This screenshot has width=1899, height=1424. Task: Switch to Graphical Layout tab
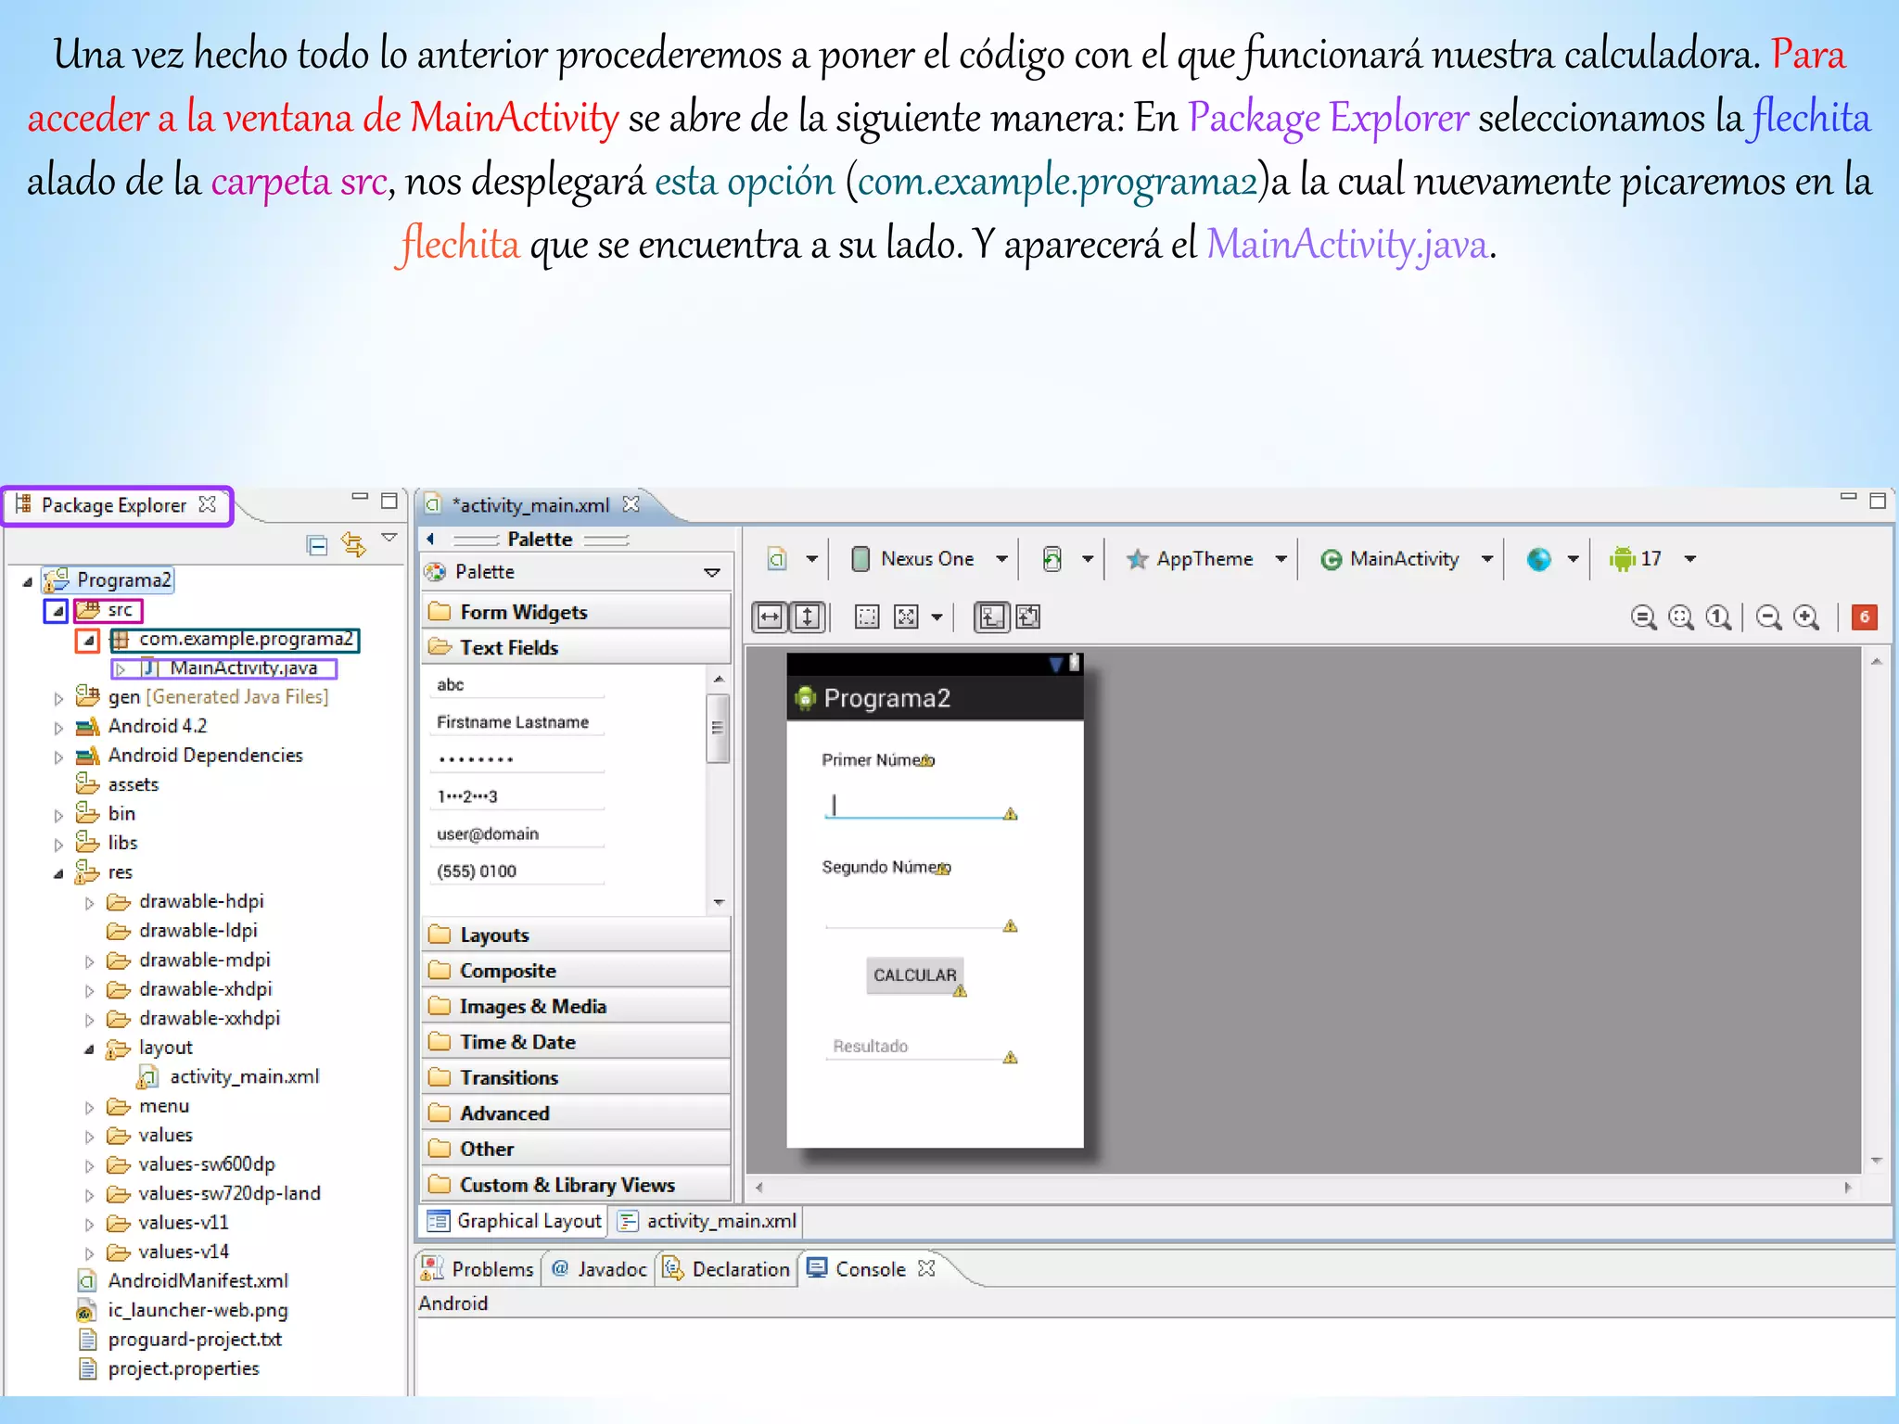tap(516, 1221)
